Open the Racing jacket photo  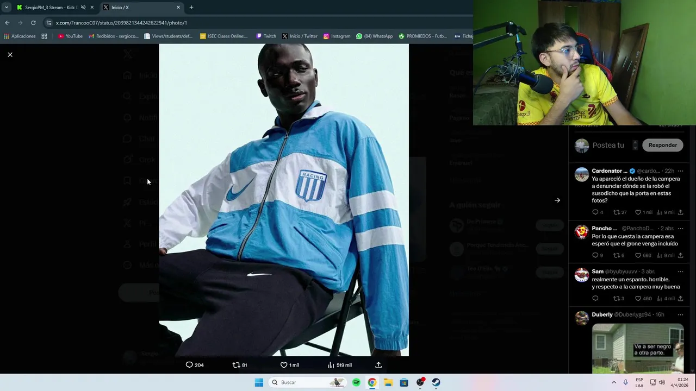284,200
